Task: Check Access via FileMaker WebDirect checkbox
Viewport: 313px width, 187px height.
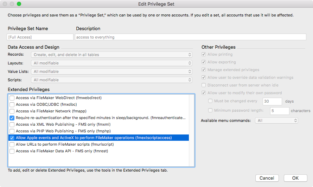Action: pyautogui.click(x=12, y=98)
